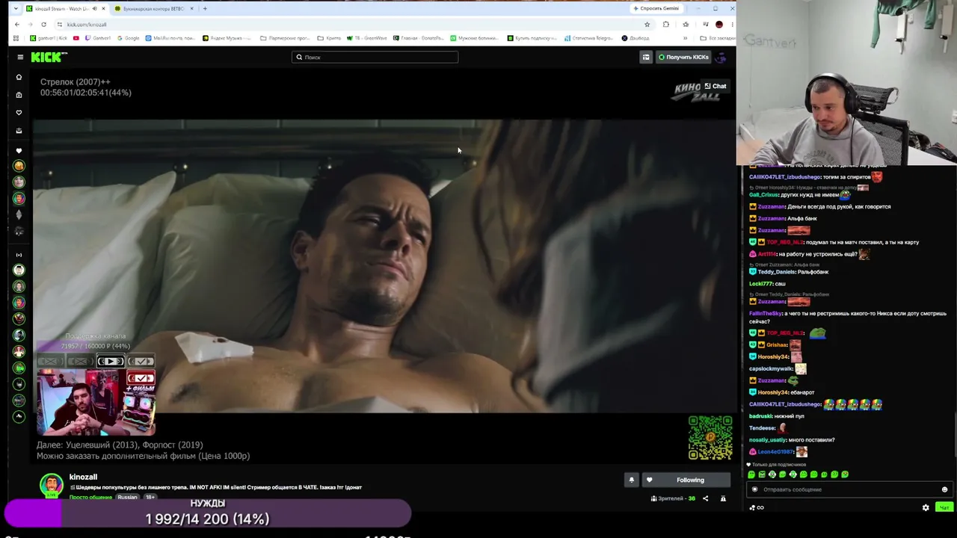This screenshot has width=957, height=538.
Task: Click the stream QR code
Action: pos(710,438)
